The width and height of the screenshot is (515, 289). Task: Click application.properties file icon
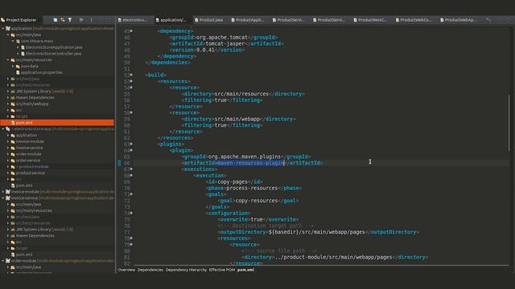pos(18,72)
